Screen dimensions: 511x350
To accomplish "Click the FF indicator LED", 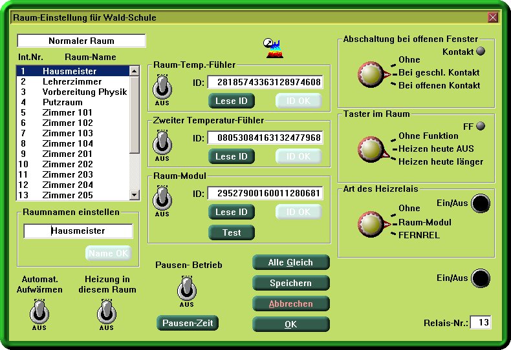I will click(x=481, y=125).
